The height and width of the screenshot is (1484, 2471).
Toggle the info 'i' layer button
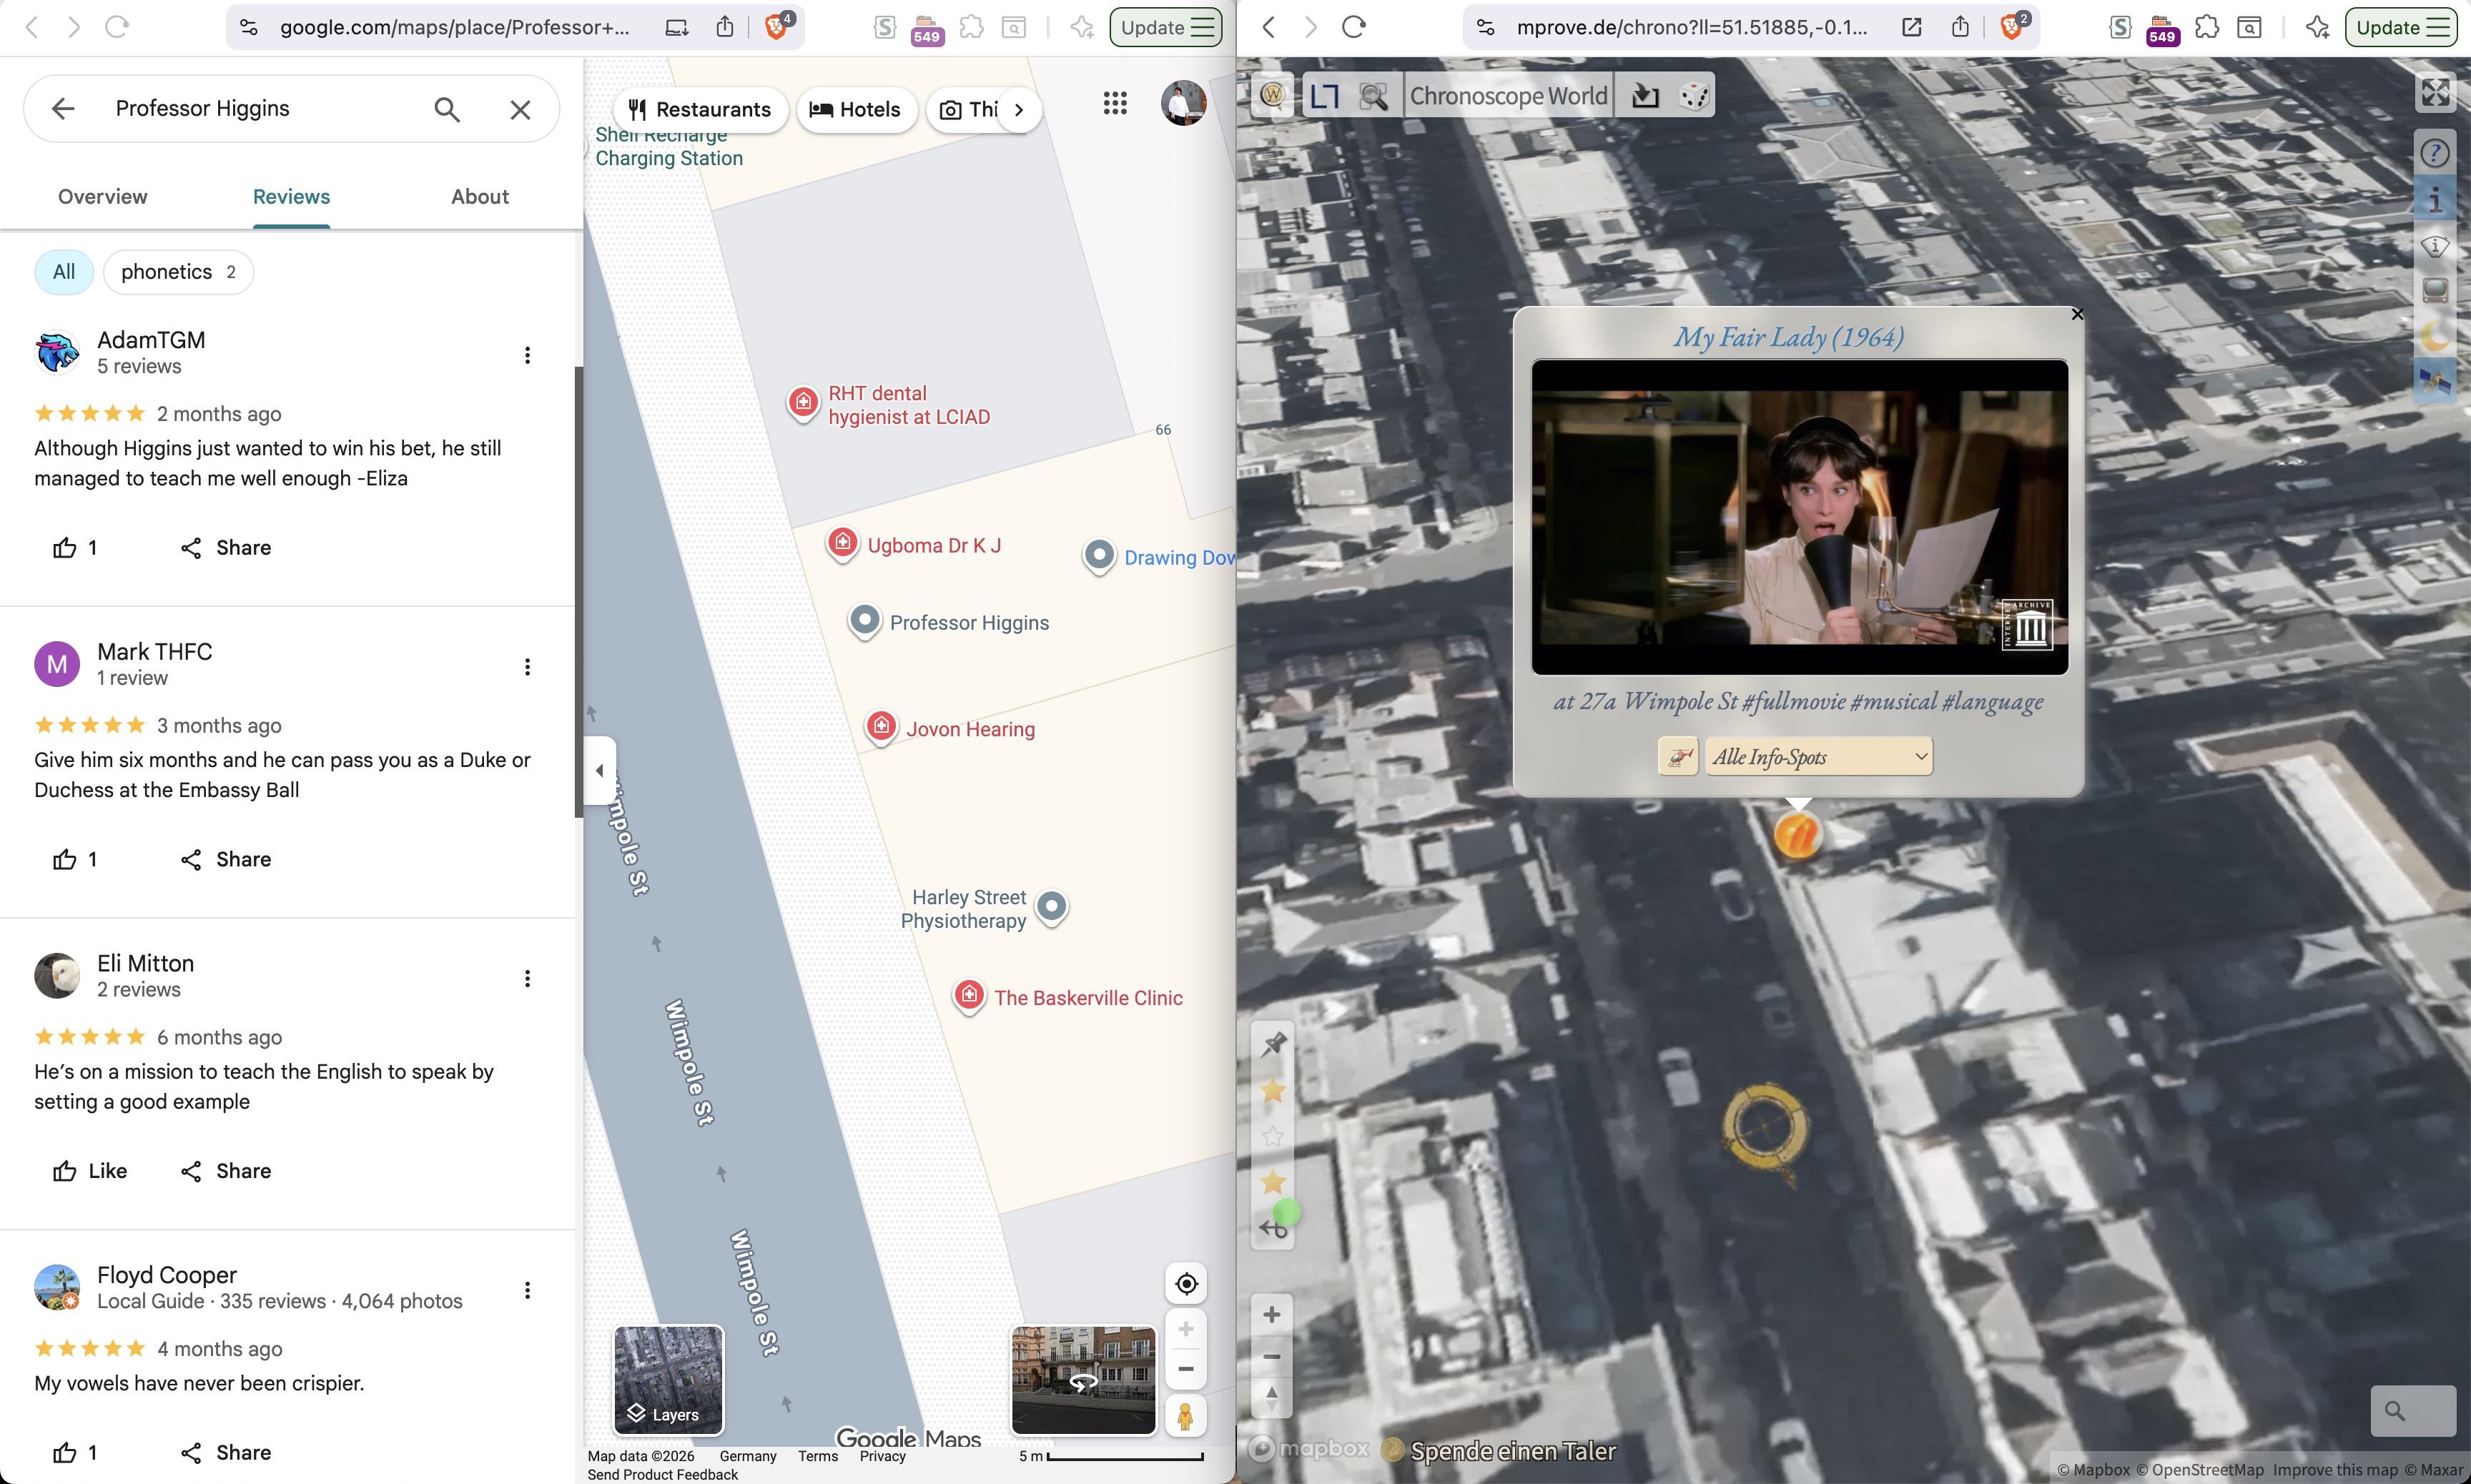click(x=2435, y=200)
